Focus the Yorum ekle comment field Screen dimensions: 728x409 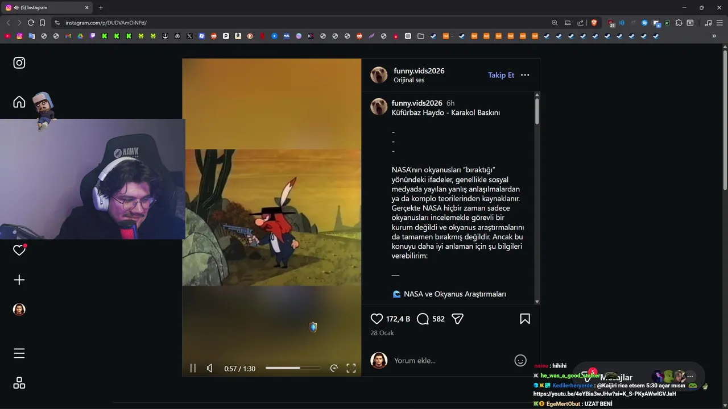pyautogui.click(x=452, y=361)
